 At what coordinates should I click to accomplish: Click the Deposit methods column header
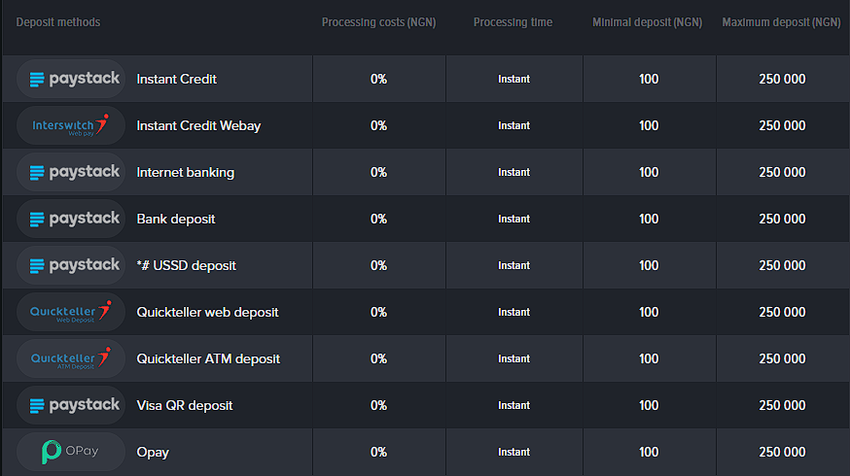coord(58,22)
